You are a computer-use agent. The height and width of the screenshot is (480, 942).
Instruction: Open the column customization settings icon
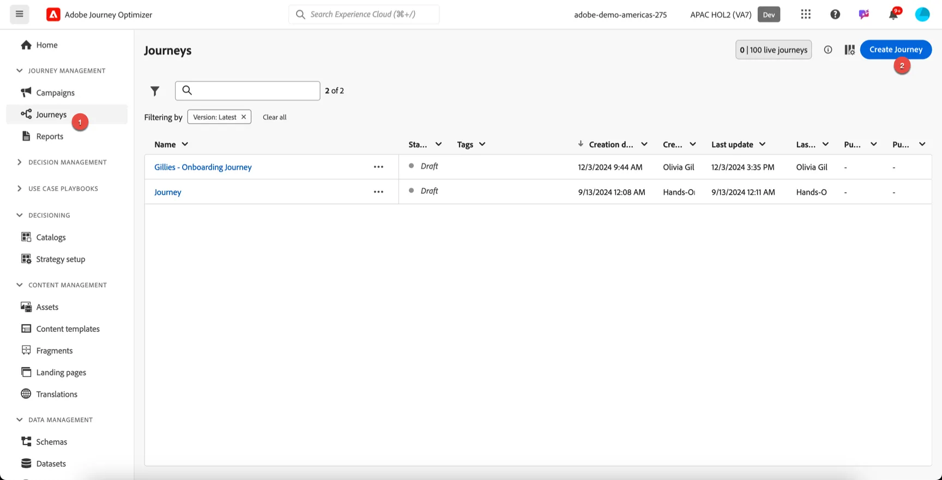[849, 50]
